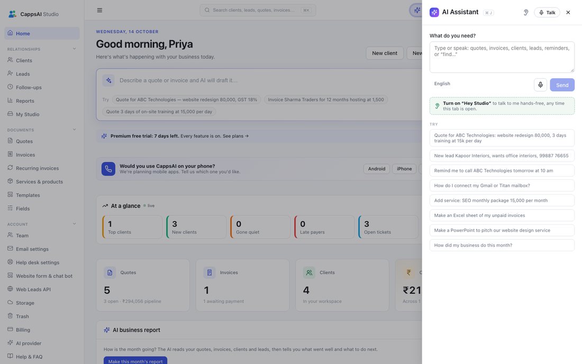Click the ear icon in the AI Assistant header
The image size is (582, 364).
525,13
